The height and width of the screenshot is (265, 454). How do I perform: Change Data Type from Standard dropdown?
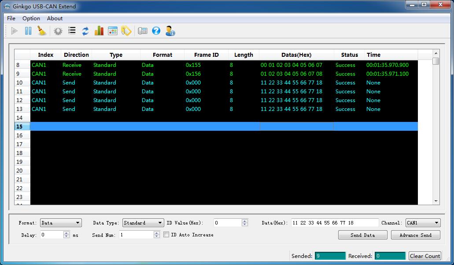click(x=143, y=223)
